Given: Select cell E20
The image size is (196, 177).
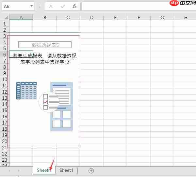Looking at the screenshot, I should pyautogui.click(x=115, y=141).
